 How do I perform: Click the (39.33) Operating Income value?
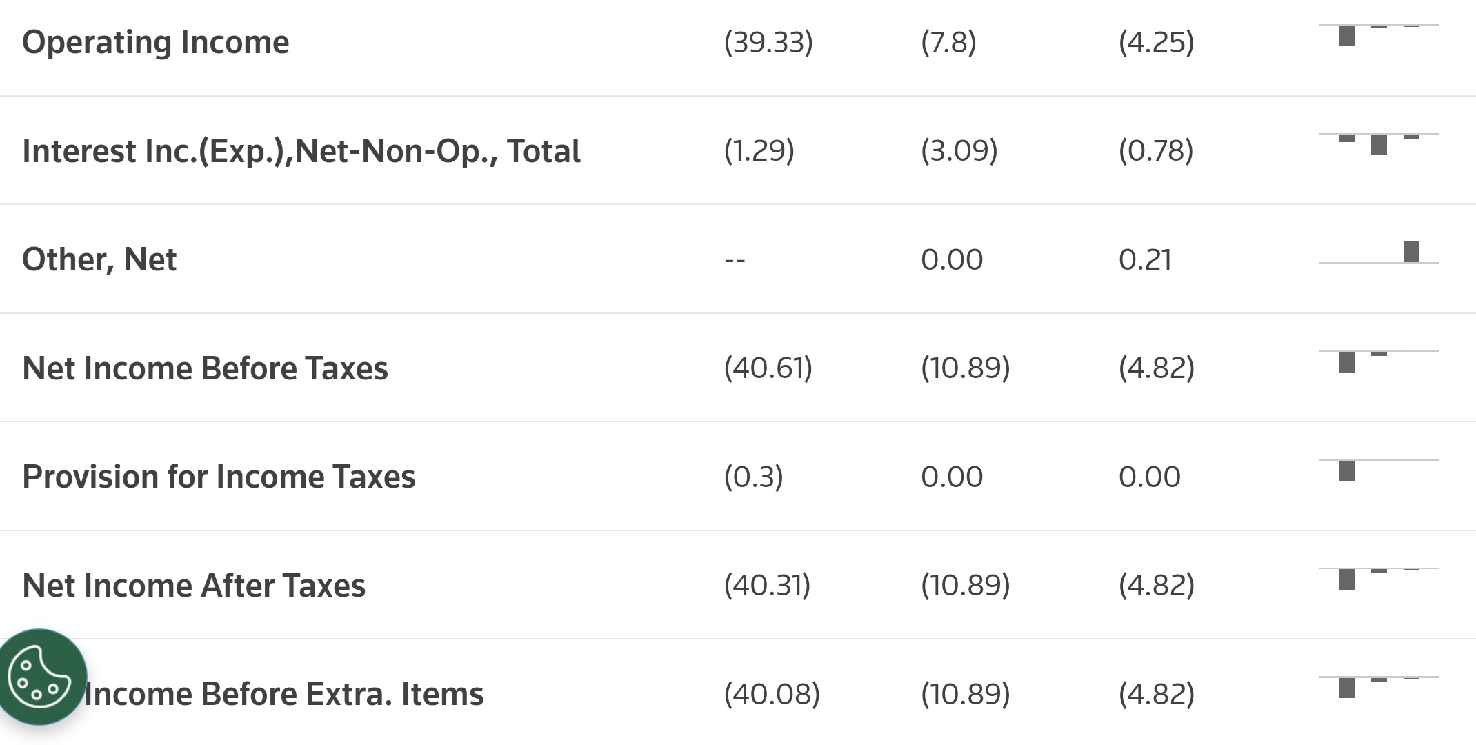point(768,42)
